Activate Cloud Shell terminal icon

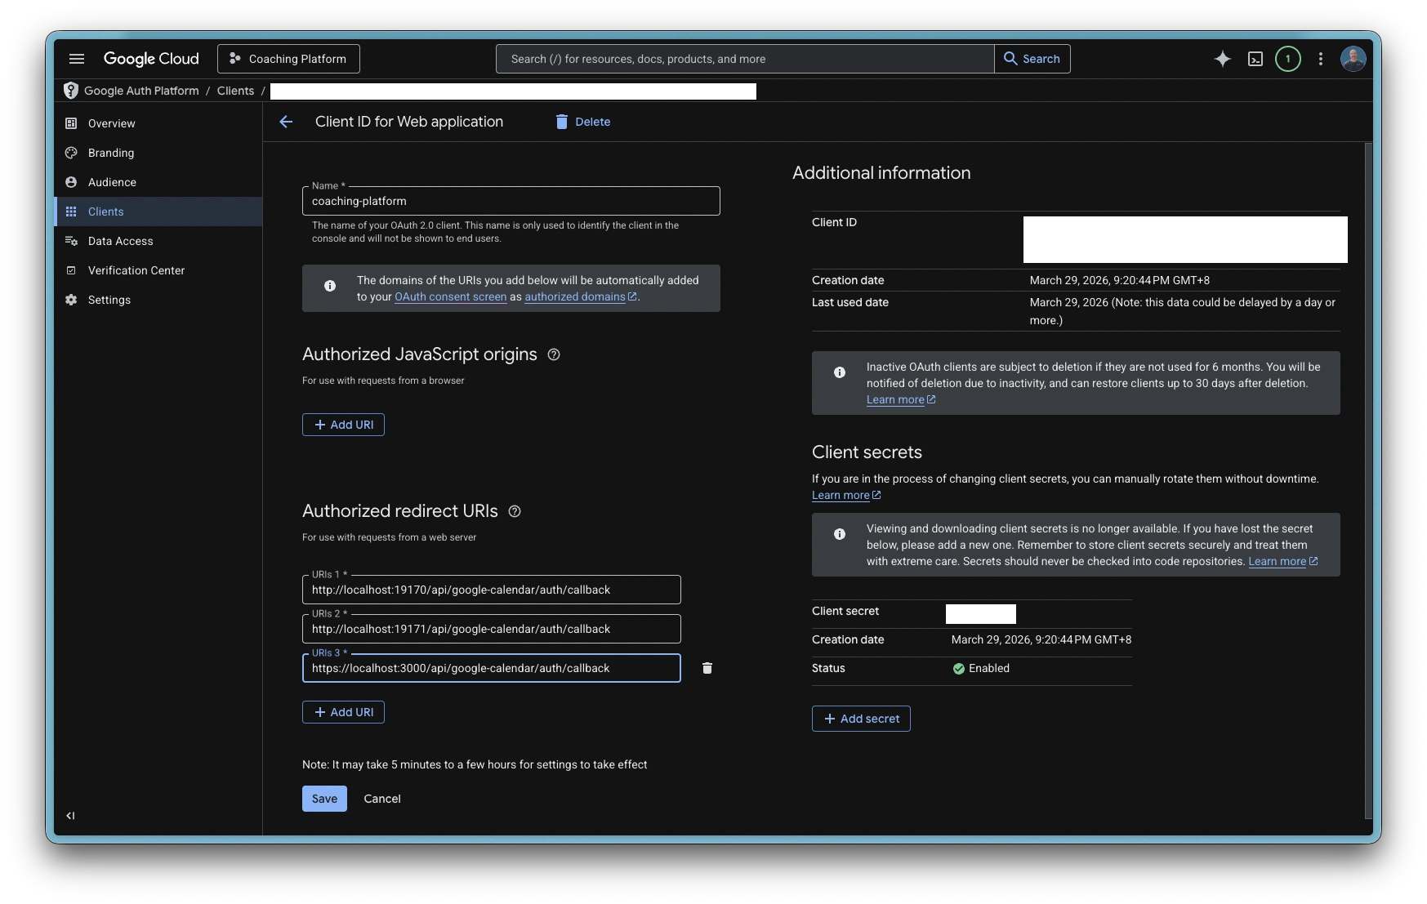point(1255,59)
